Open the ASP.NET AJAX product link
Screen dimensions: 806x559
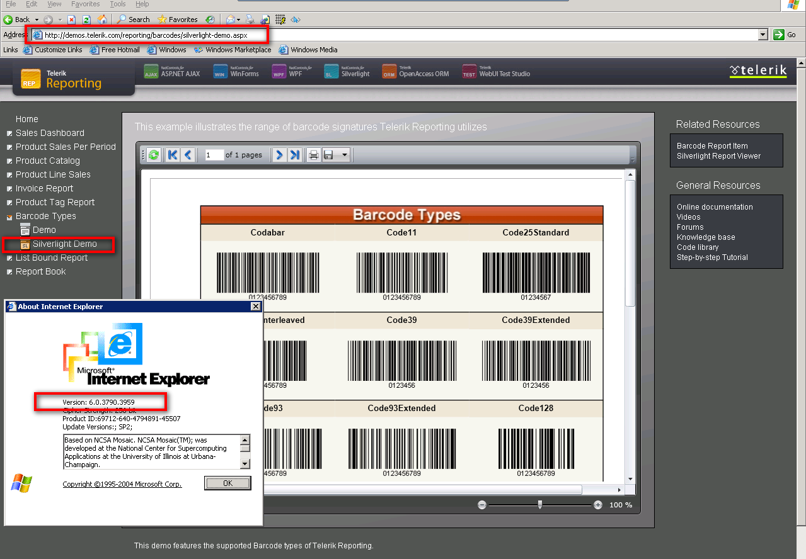(172, 72)
